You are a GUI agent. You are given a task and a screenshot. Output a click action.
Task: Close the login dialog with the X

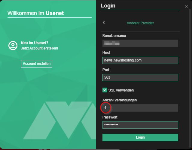(186, 7)
